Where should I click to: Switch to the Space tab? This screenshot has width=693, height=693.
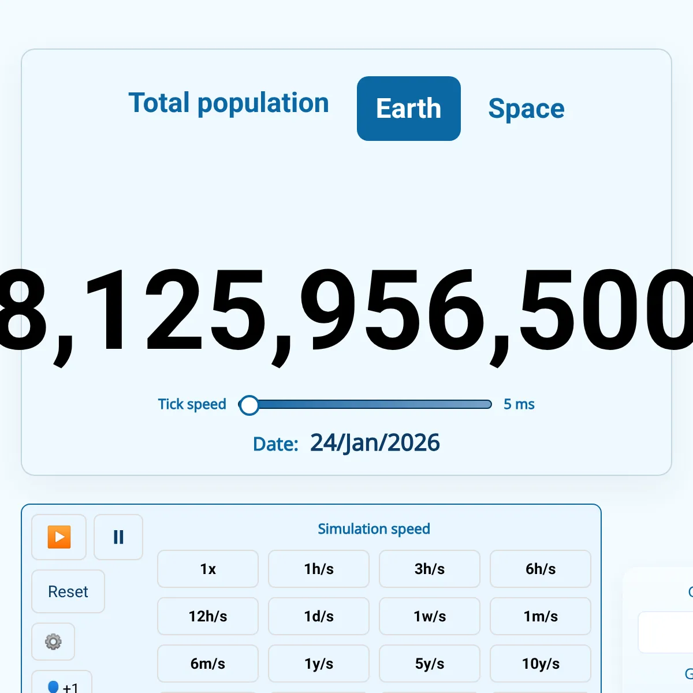[x=526, y=109]
